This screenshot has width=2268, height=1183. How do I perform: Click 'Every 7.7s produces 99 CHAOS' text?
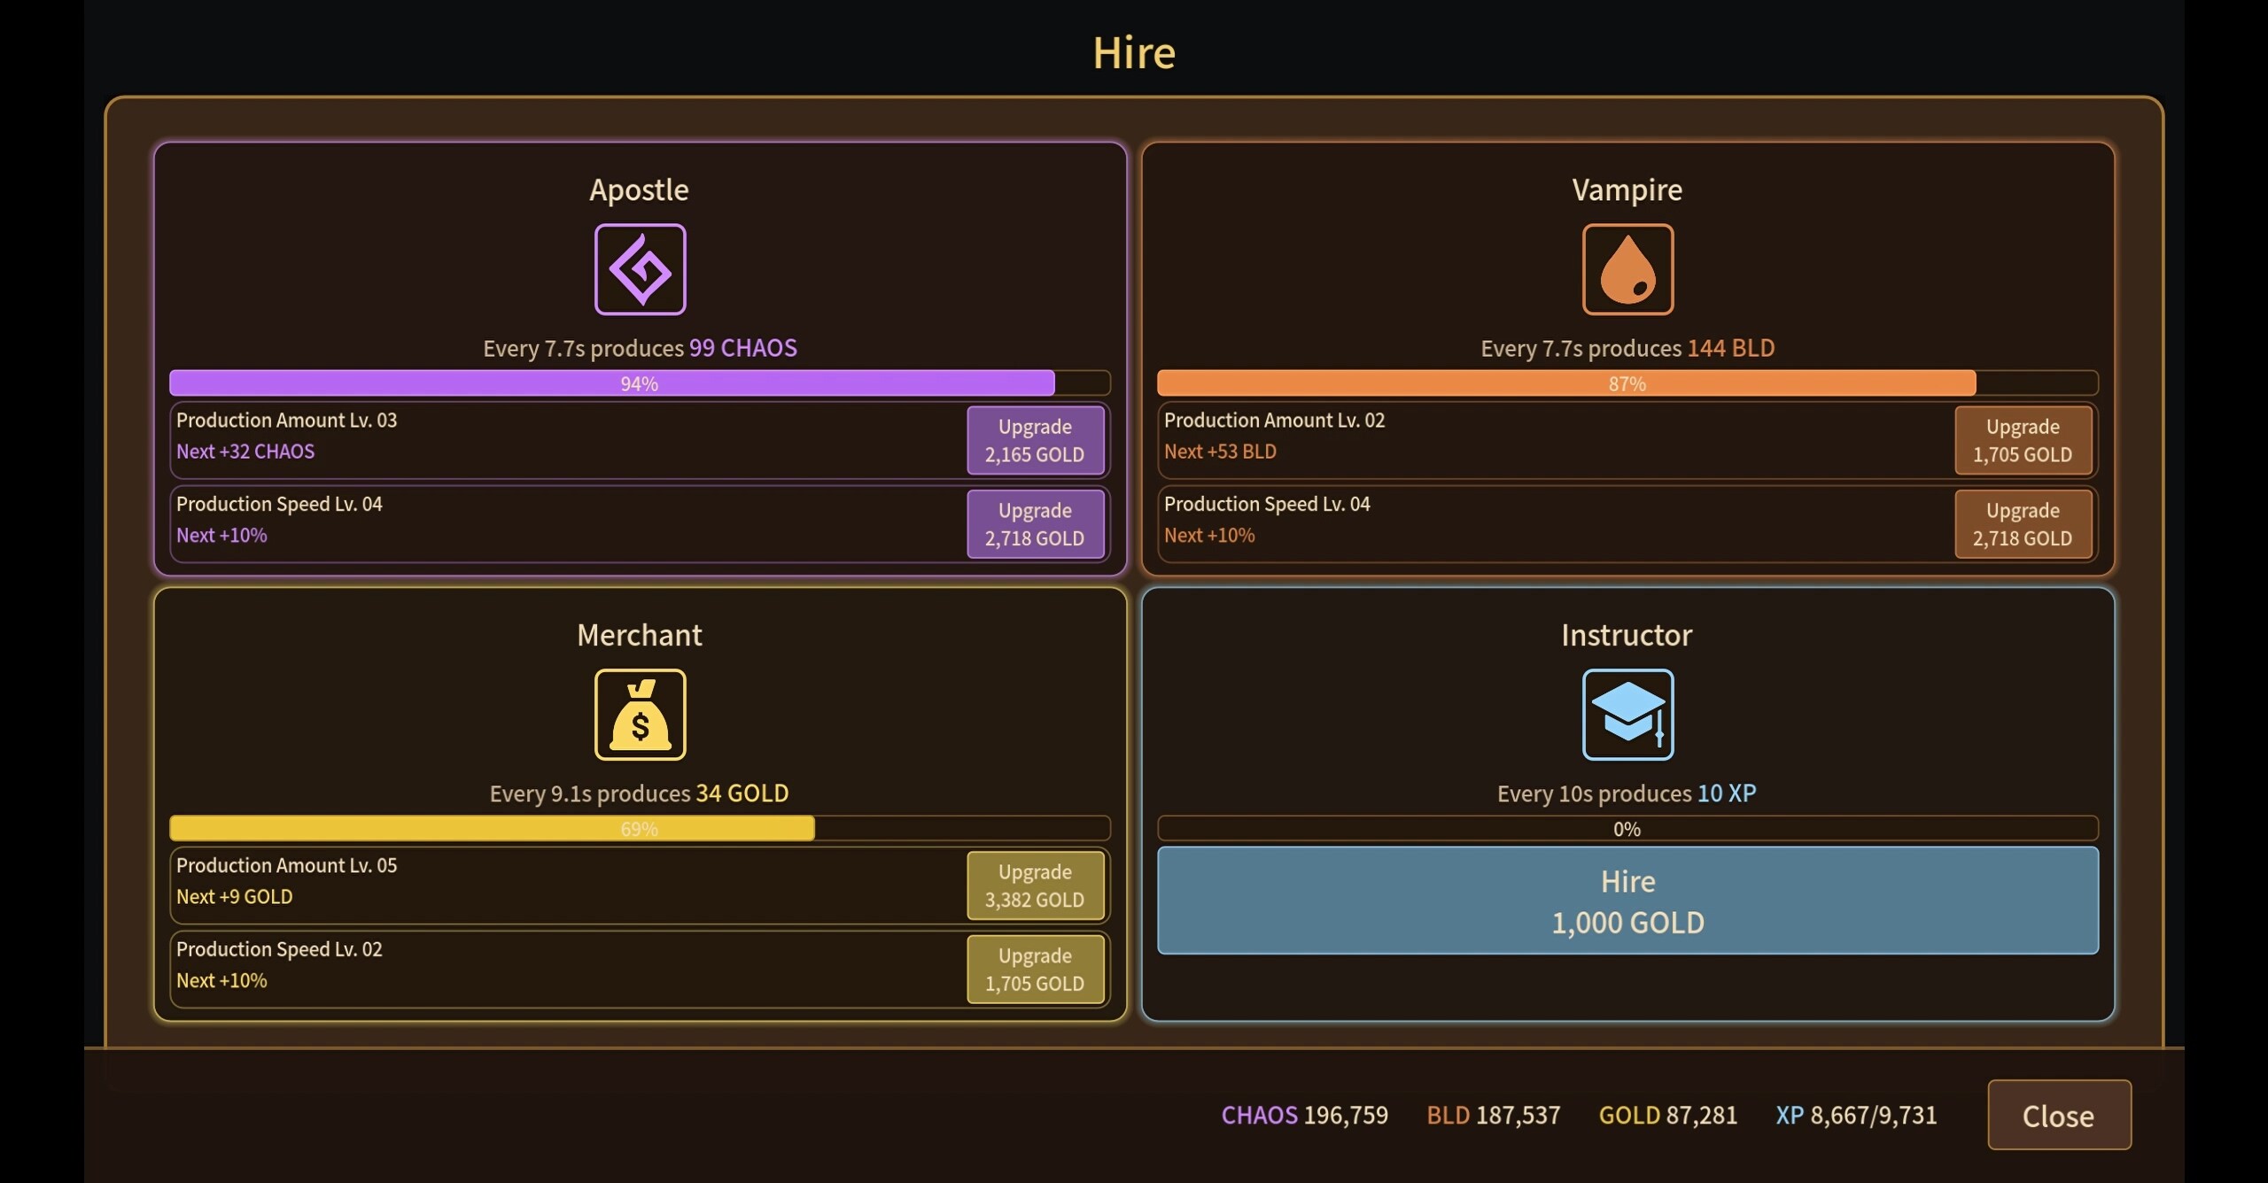(x=640, y=348)
